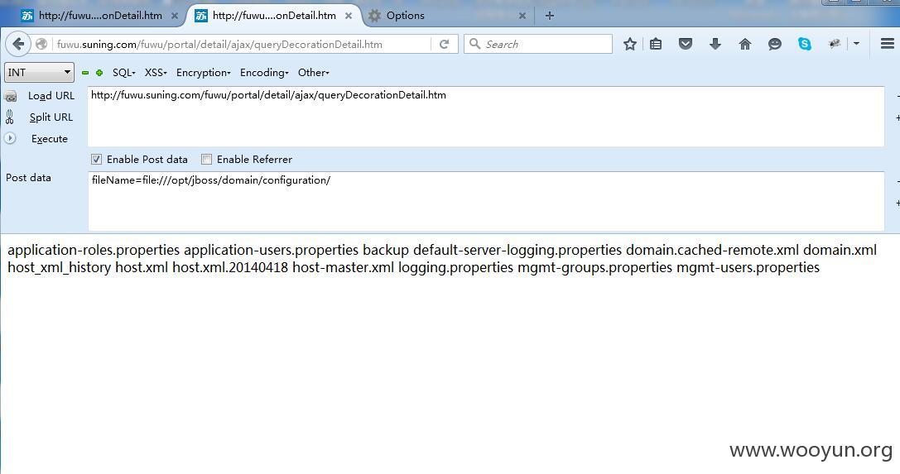Expand the Encryption menu
The image size is (900, 474).
click(x=203, y=73)
